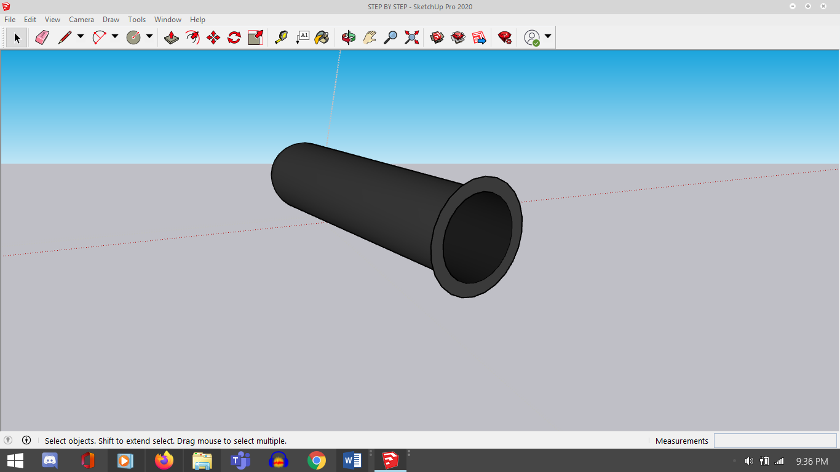
Task: Click the signed-in user account icon
Action: (532, 37)
